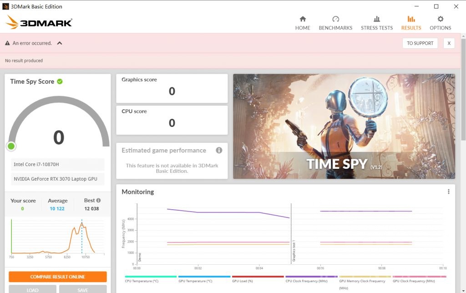Toggle GPU Load legend color bar

coord(258,277)
